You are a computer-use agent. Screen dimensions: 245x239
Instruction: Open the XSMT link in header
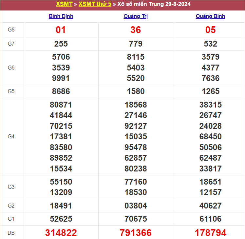click(64, 4)
